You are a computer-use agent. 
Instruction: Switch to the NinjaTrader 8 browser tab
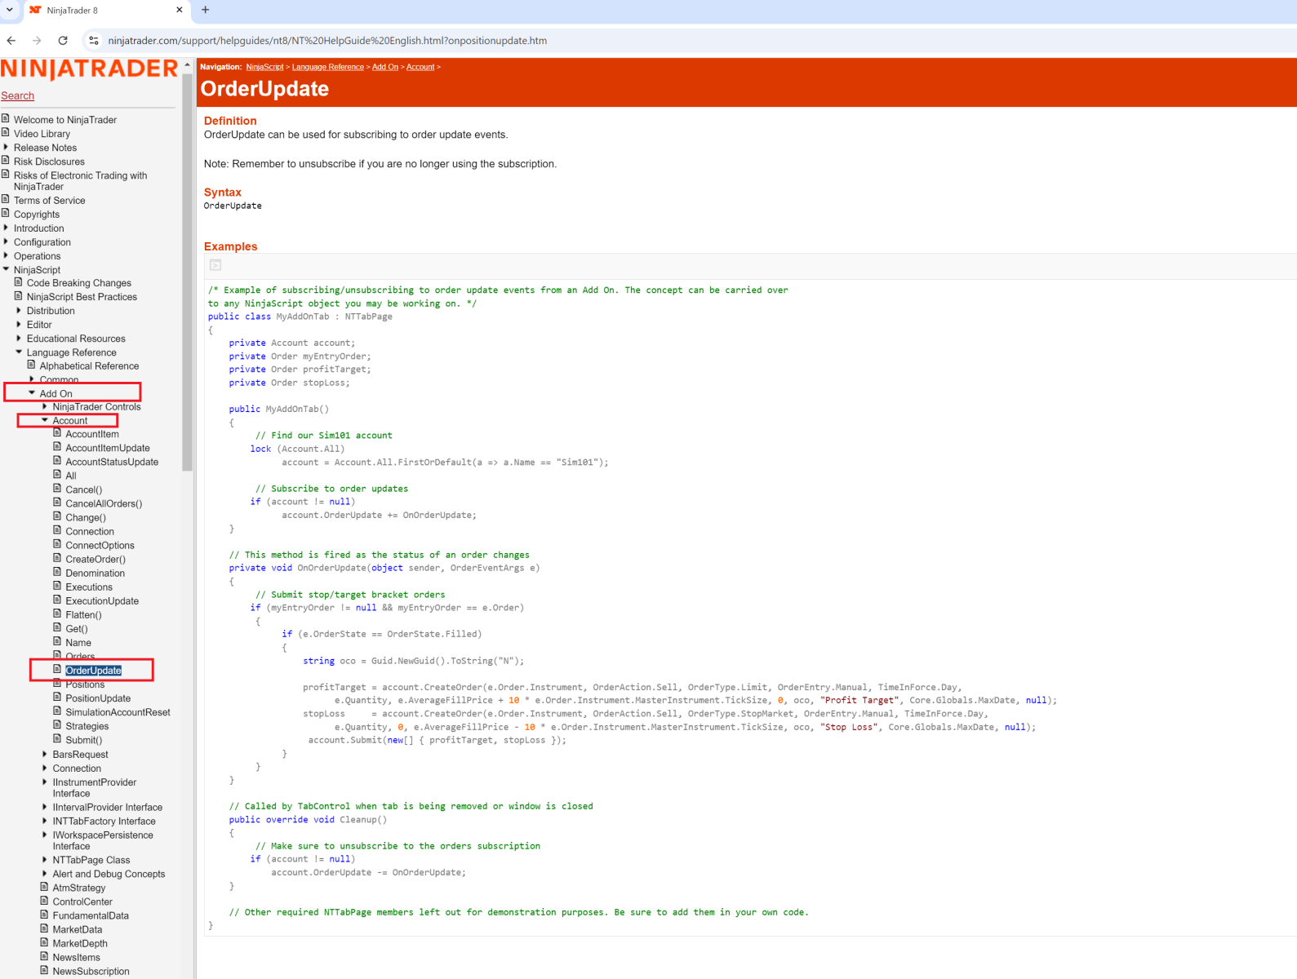(105, 11)
